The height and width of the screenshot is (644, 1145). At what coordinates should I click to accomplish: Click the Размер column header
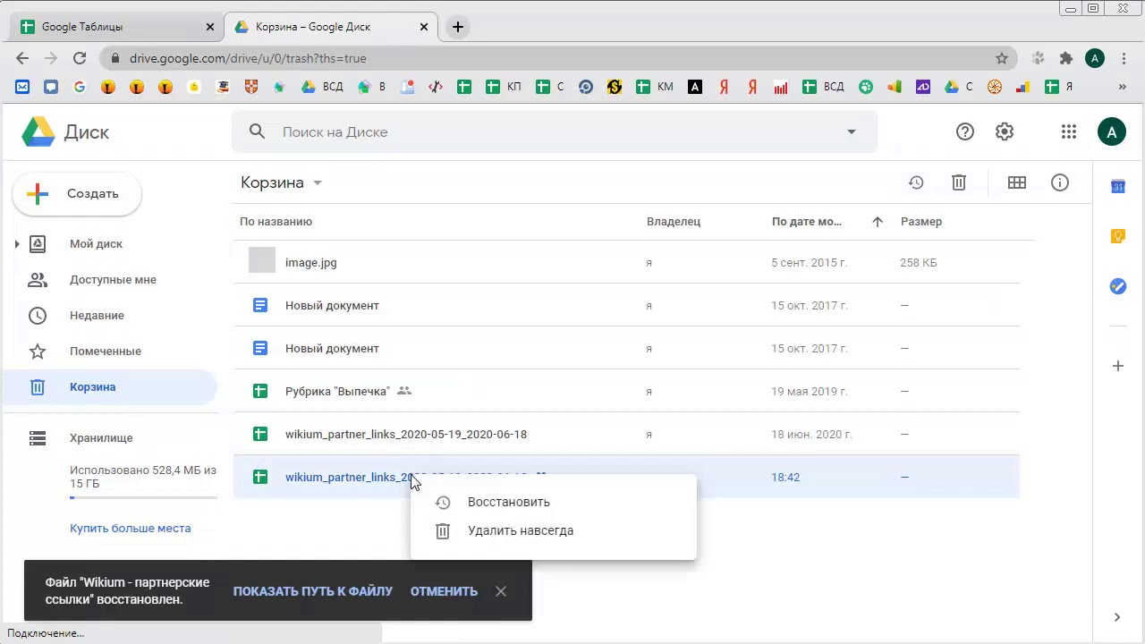pos(921,222)
